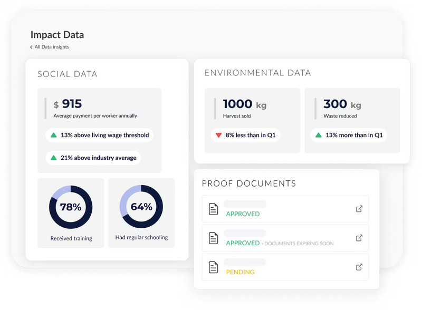Click the document icon on the PENDING row
Image resolution: width=422 pixels, height=310 pixels.
coord(213,267)
